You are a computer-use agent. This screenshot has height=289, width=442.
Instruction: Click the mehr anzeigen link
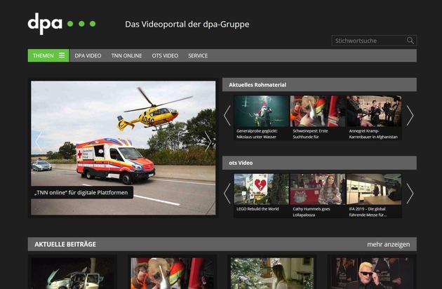coord(389,244)
